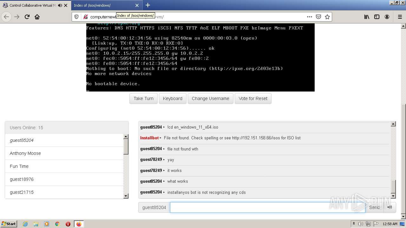Screen dimensions: 406x228
Task: Open the Windows Start menu
Action: [x=9, y=224]
